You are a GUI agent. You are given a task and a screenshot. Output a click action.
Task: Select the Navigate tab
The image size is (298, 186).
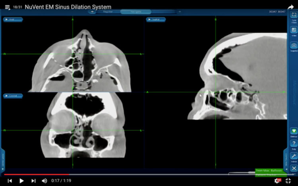point(136,12)
